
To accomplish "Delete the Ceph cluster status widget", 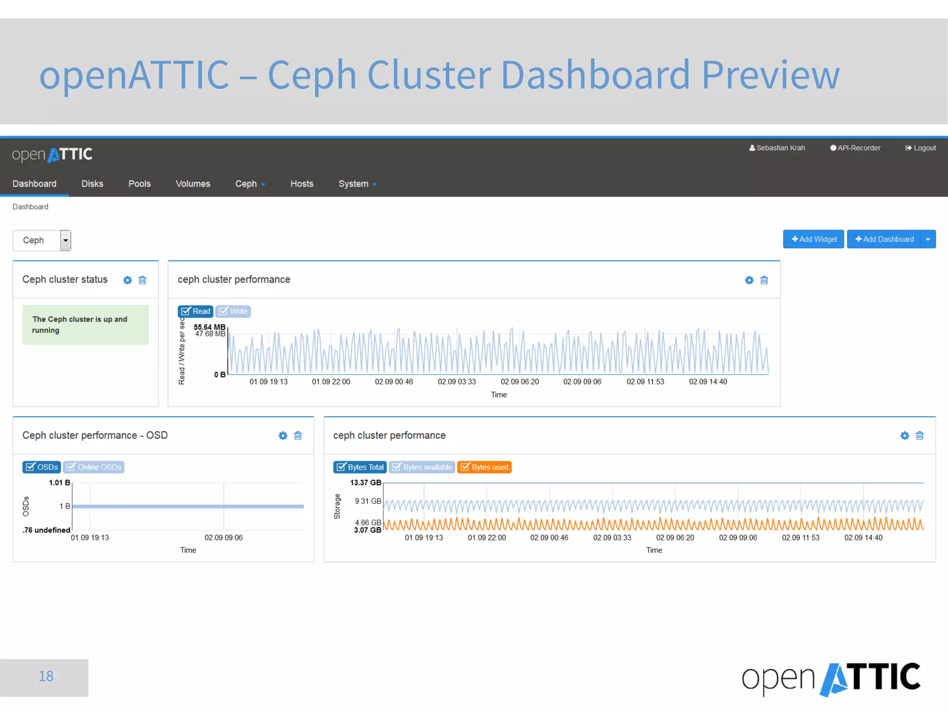I will (x=143, y=280).
